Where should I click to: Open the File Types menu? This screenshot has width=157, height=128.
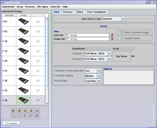tap(43, 7)
